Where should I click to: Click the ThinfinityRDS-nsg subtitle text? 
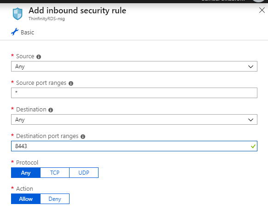click(47, 19)
